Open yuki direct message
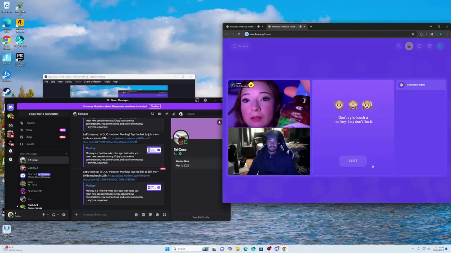Screen dimensions: 451x253 tap(43, 183)
